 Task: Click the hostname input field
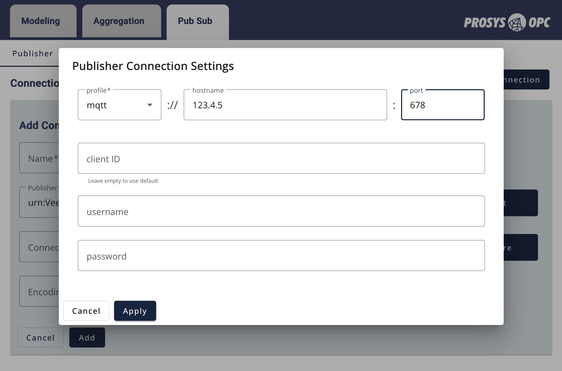coord(285,105)
